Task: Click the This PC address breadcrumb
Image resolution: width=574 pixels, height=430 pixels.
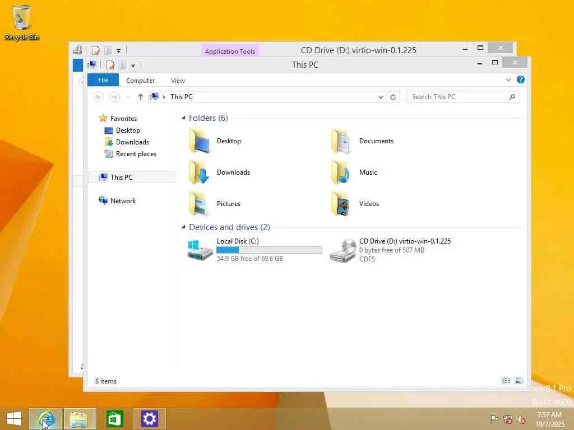Action: (181, 97)
